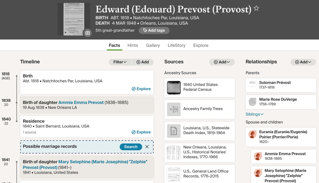This screenshot has width=319, height=183.
Task: Click the camera icon on profile photo
Action: 88,33
